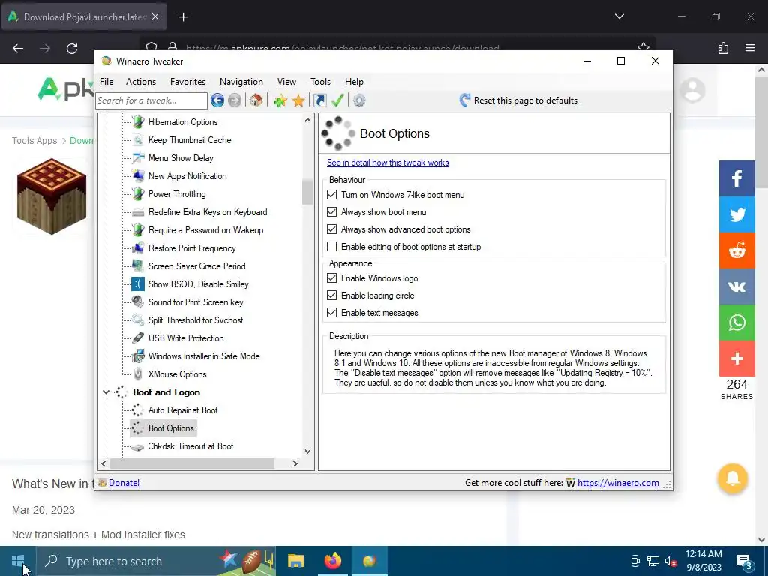The height and width of the screenshot is (576, 768).
Task: Click the Hibernation Options tree icon
Action: click(138, 122)
